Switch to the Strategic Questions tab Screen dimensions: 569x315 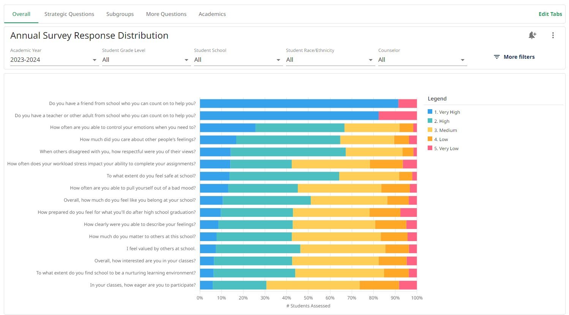69,14
